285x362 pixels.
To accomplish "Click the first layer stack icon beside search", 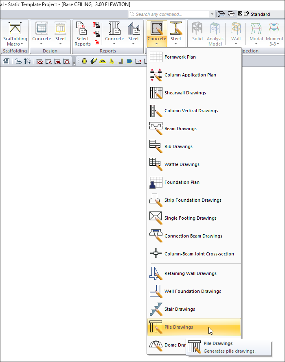I will (221, 14).
